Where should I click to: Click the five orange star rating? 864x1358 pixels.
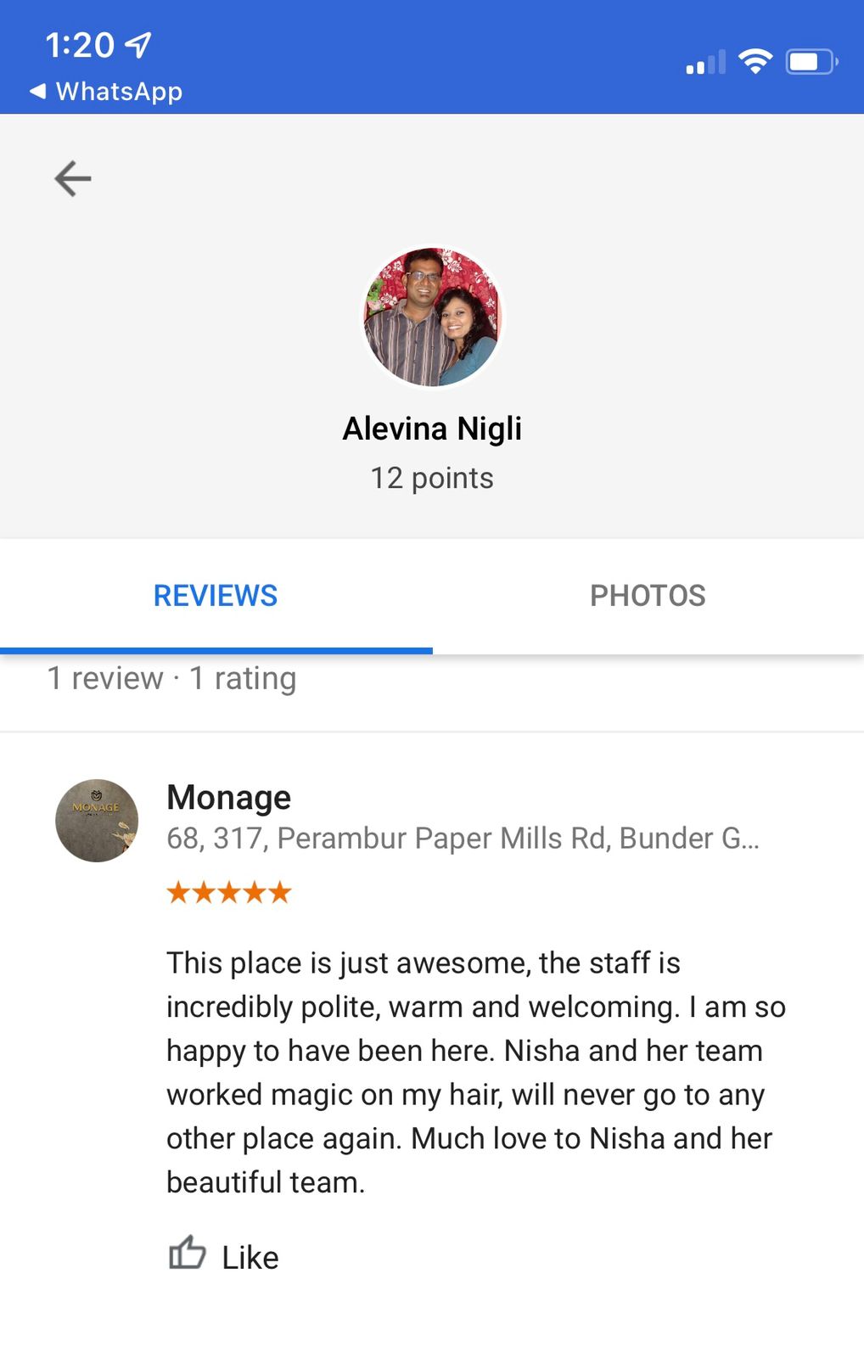pyautogui.click(x=229, y=892)
